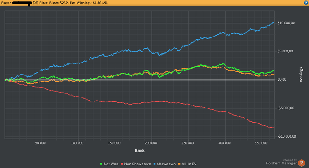
Task: Click the 100 000 hands axis label
Action: [77, 143]
